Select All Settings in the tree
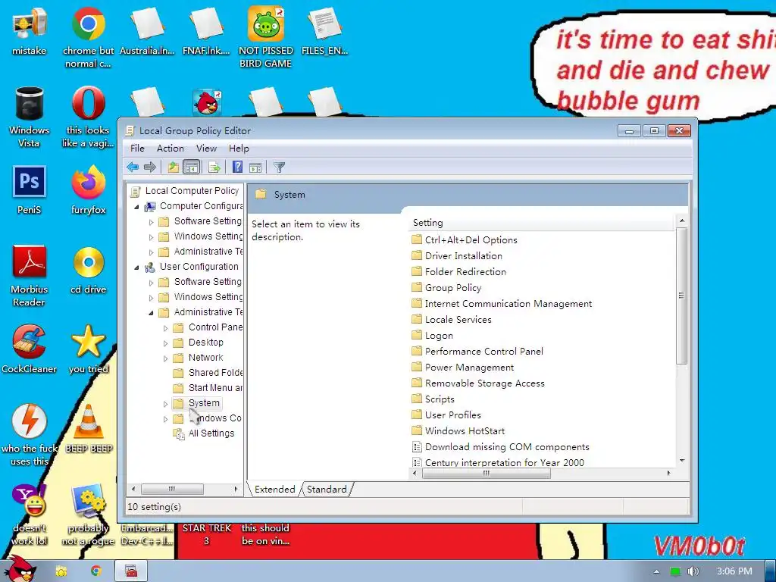The height and width of the screenshot is (582, 776). click(x=203, y=433)
